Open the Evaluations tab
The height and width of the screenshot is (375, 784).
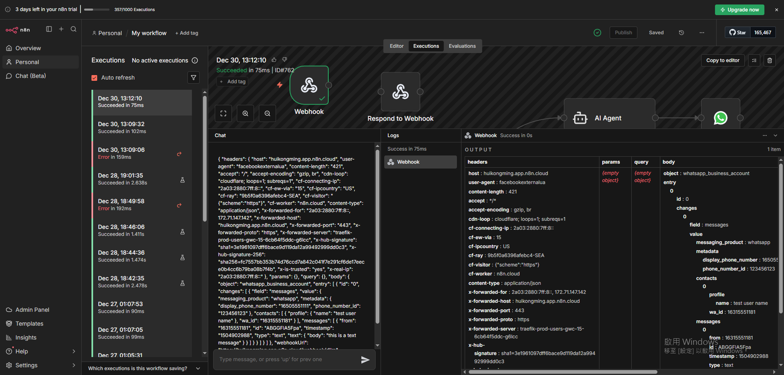pyautogui.click(x=462, y=46)
